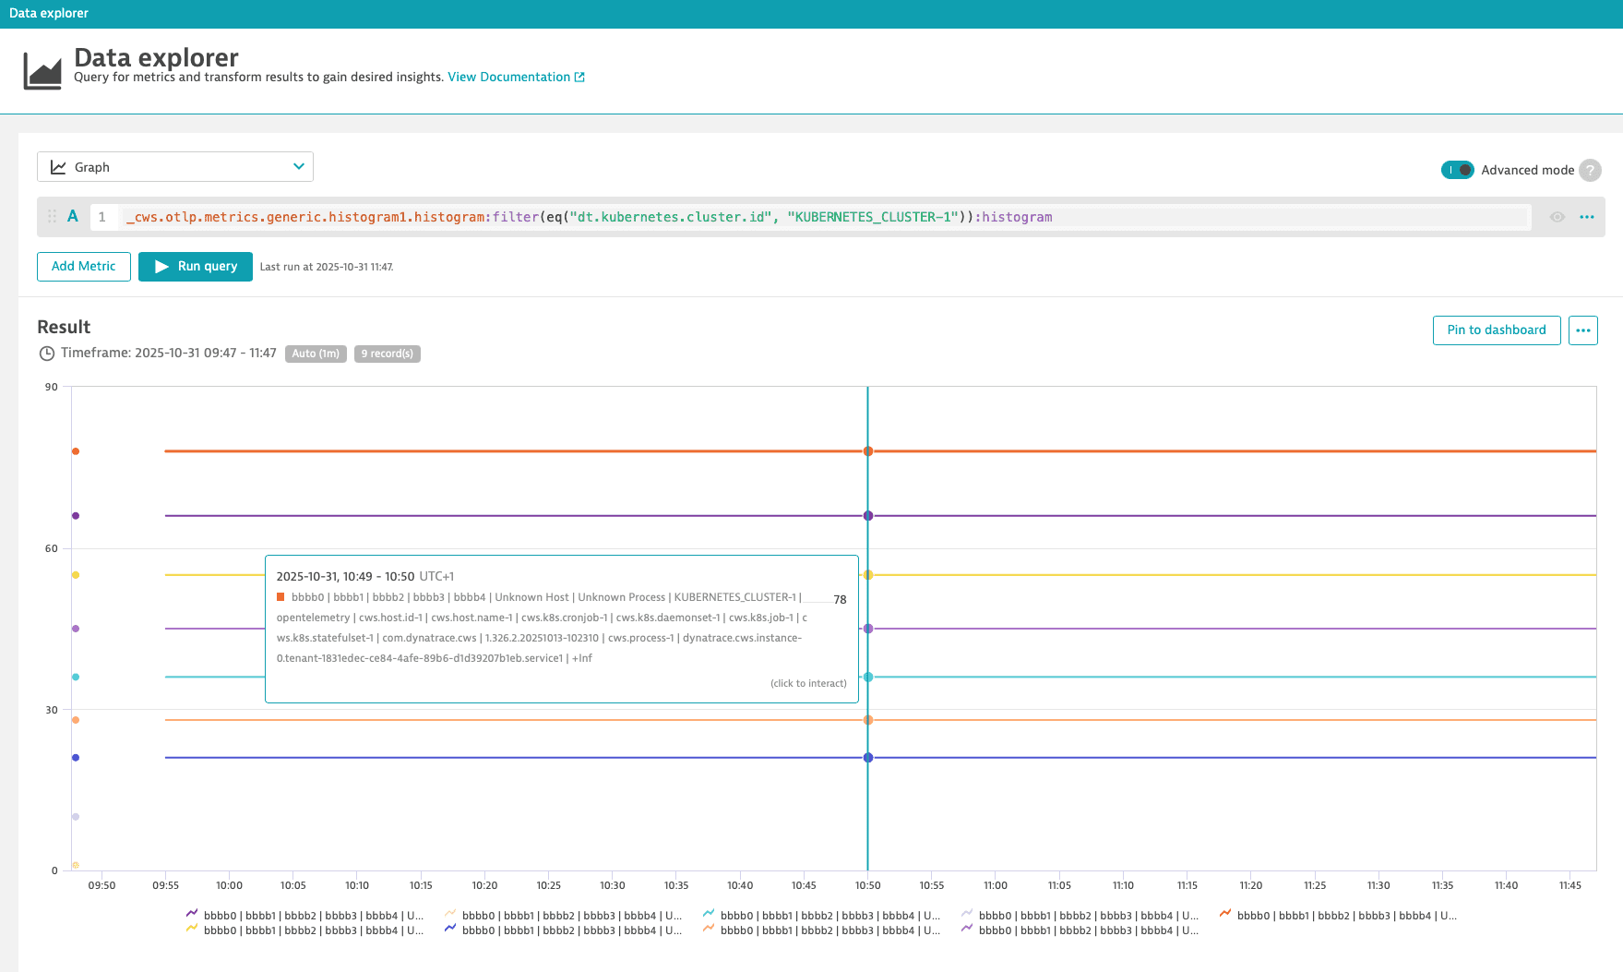Image resolution: width=1623 pixels, height=972 pixels.
Task: Click the "(click to interact)" tooltip text
Action: tap(808, 683)
